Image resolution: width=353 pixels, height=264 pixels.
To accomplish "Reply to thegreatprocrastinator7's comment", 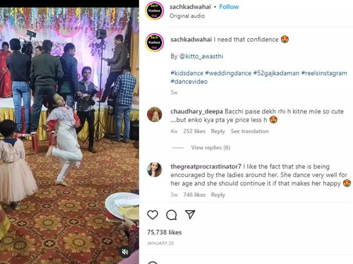I will [x=218, y=195].
